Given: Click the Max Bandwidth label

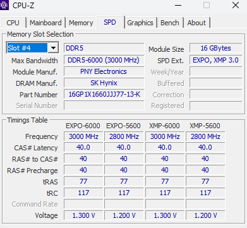Looking at the screenshot, I should coord(35,61).
